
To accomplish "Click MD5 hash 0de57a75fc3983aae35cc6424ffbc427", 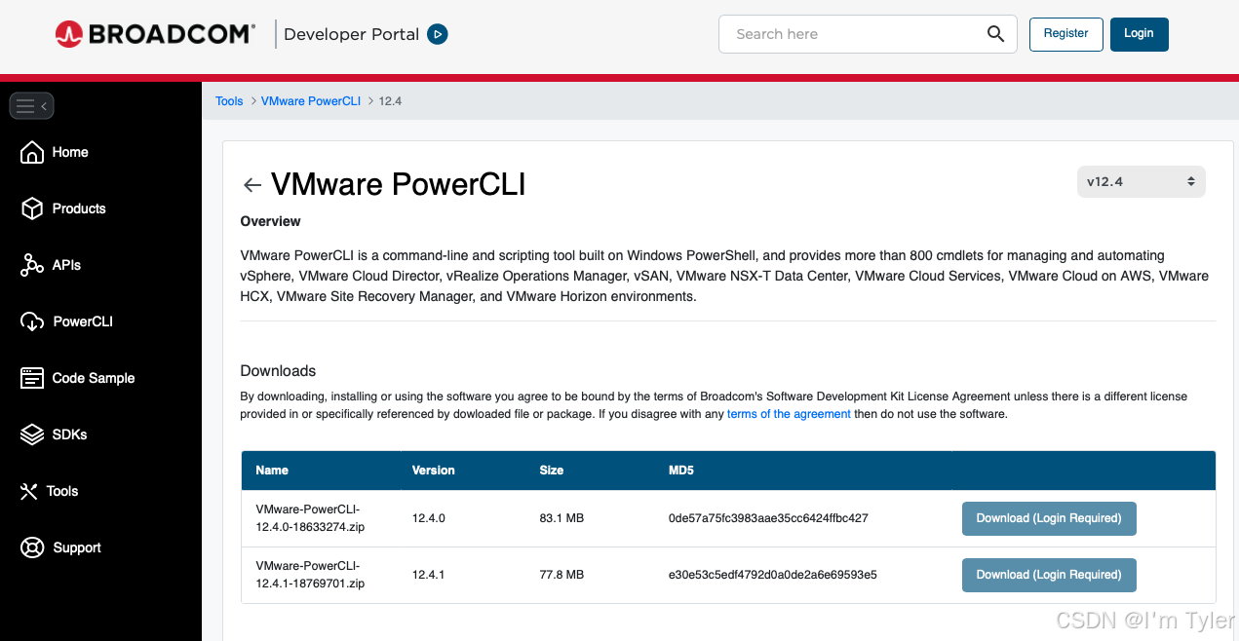I will [768, 518].
